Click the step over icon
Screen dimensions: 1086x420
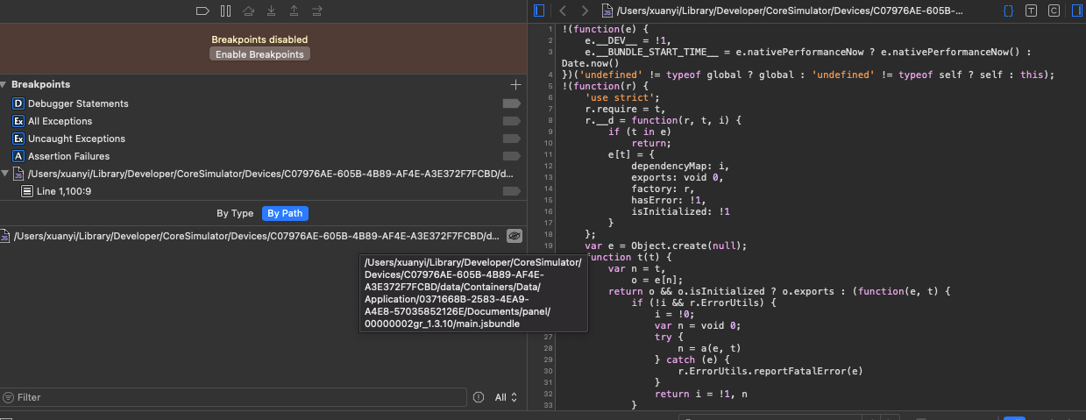[249, 11]
